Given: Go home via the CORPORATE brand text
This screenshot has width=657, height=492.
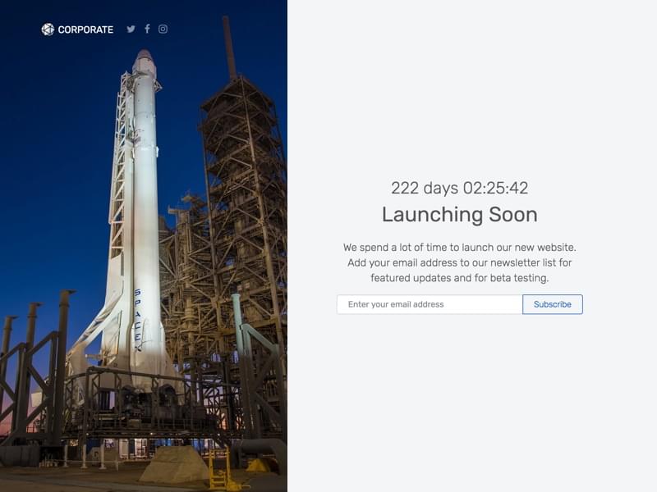Looking at the screenshot, I should (85, 30).
